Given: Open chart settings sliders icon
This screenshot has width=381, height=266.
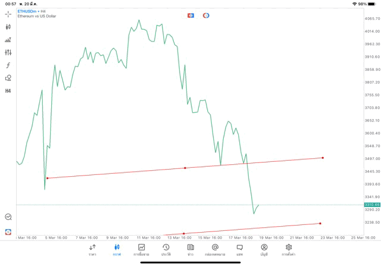Looking at the screenshot, I should tap(8, 52).
